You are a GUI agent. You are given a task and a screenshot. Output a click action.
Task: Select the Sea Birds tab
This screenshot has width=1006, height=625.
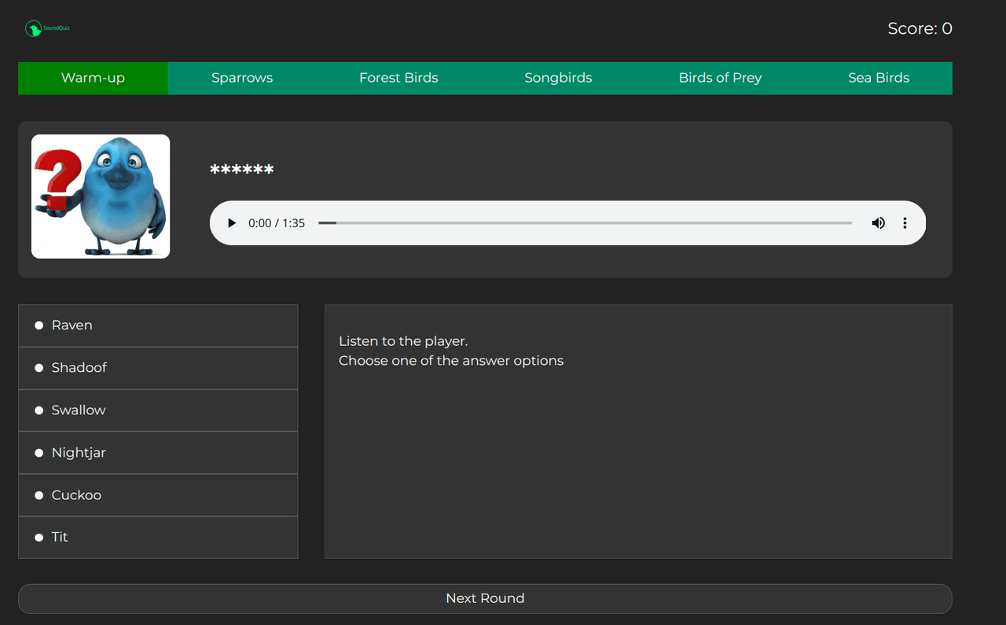(x=879, y=78)
